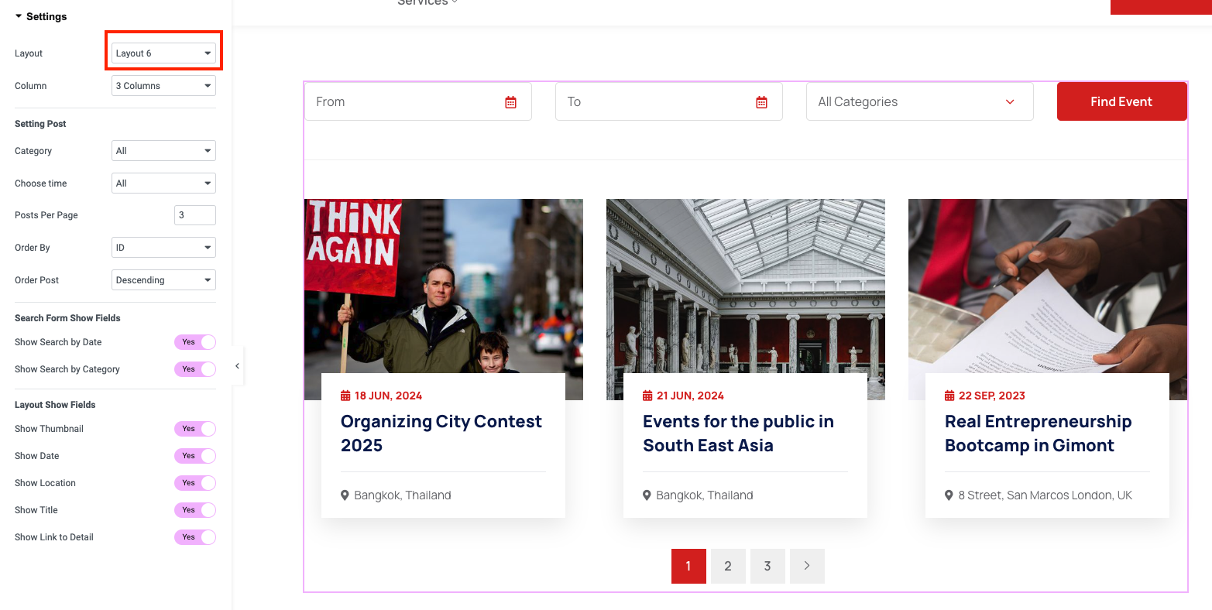Toggle Show Search by Date switch
The width and height of the screenshot is (1212, 610).
pos(194,342)
